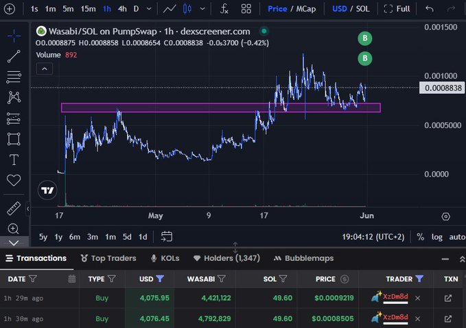Switch quote currency to SOL
This screenshot has width=466, height=328.
tap(363, 9)
